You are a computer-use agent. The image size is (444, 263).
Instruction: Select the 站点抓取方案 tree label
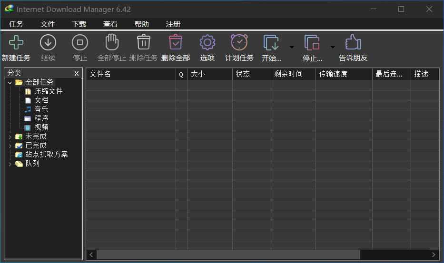coord(47,154)
